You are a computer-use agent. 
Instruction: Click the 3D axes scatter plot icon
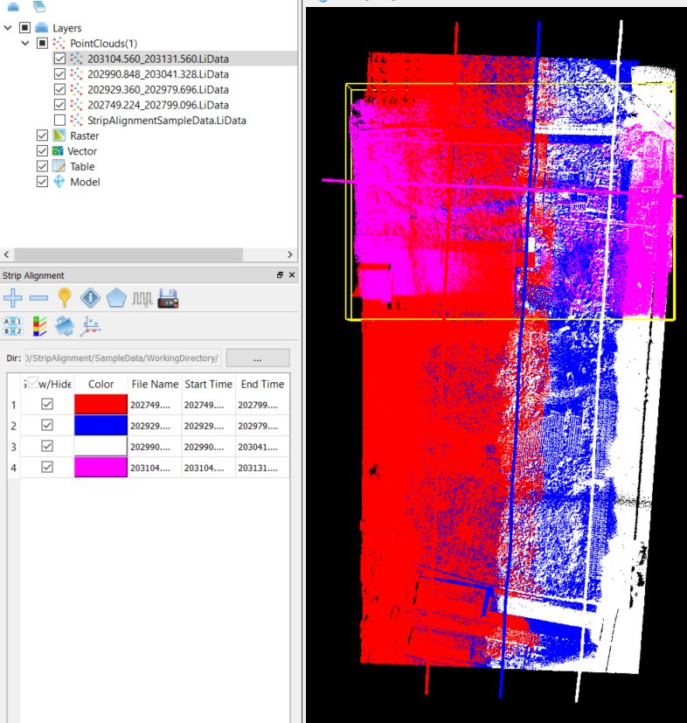(x=90, y=326)
